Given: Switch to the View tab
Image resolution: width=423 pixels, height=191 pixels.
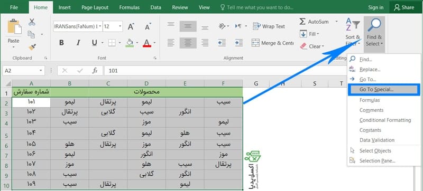Looking at the screenshot, I should click(x=204, y=7).
